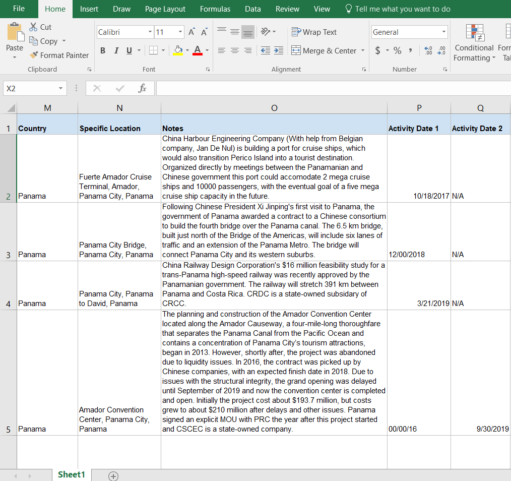Click in the formula bar input
511x481 pixels.
(x=334, y=88)
